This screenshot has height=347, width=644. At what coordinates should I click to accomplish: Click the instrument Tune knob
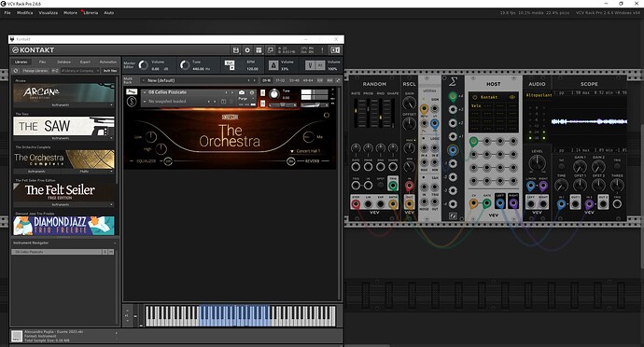coord(273,94)
